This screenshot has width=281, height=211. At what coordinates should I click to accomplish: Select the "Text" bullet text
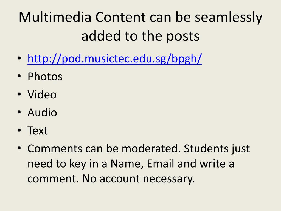click(38, 131)
